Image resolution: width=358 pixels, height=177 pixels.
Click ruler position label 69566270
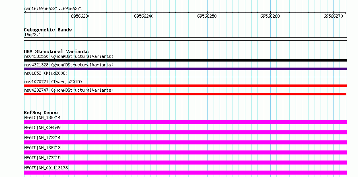click(333, 16)
